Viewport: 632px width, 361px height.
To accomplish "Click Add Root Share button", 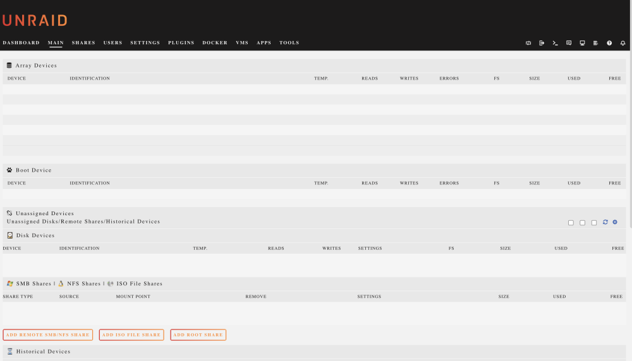I will point(198,335).
